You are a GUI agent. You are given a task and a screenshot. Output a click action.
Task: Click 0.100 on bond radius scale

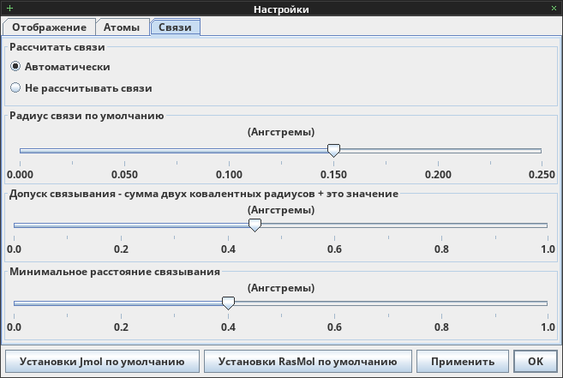coord(229,175)
